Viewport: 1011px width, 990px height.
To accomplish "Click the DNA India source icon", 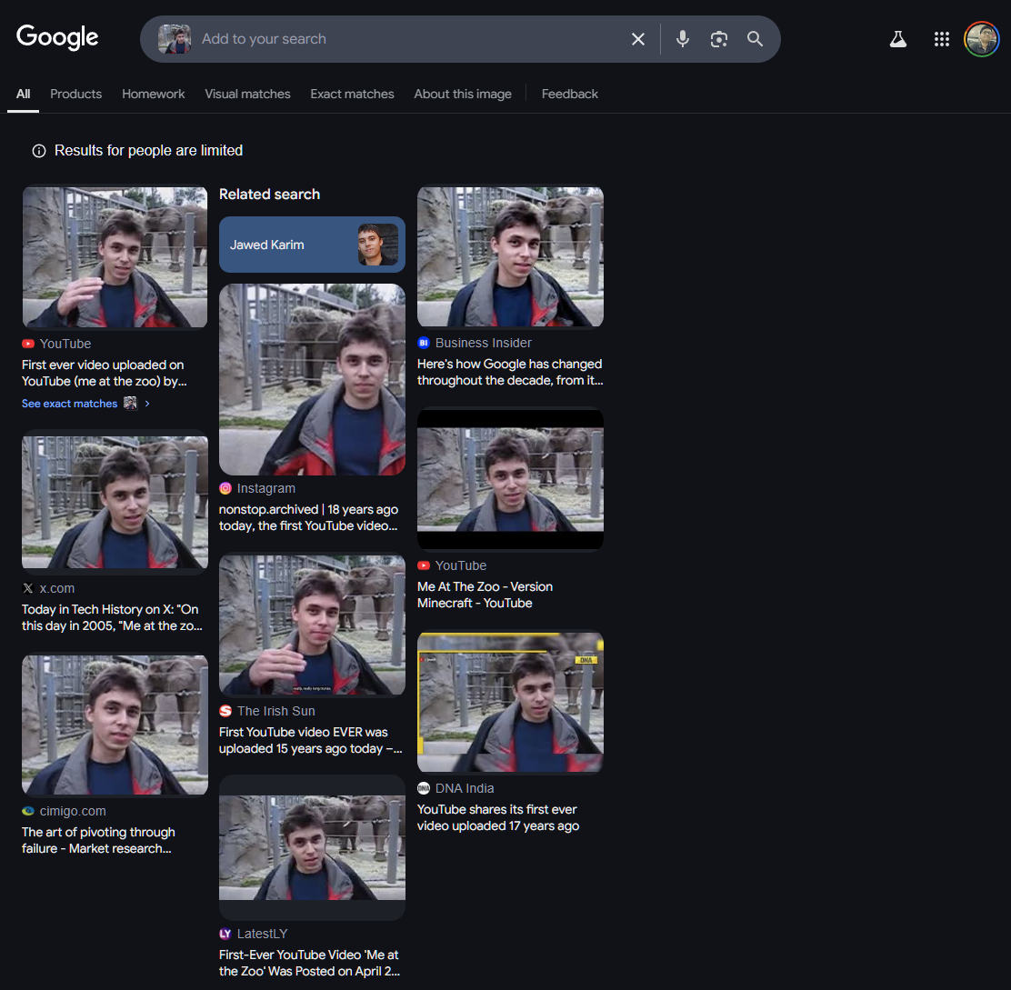I will (424, 788).
